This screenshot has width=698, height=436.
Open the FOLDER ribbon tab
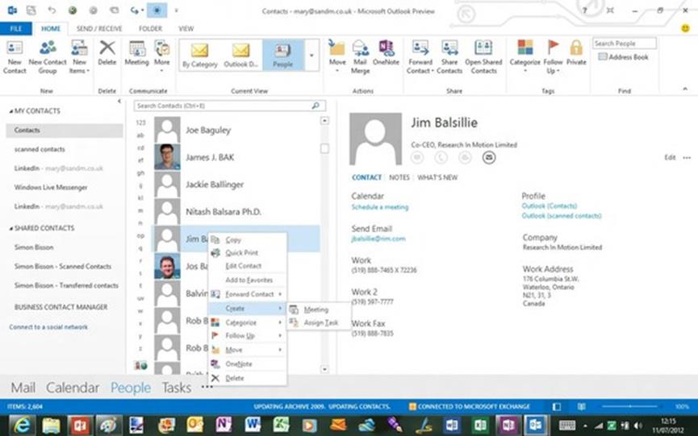coord(150,28)
